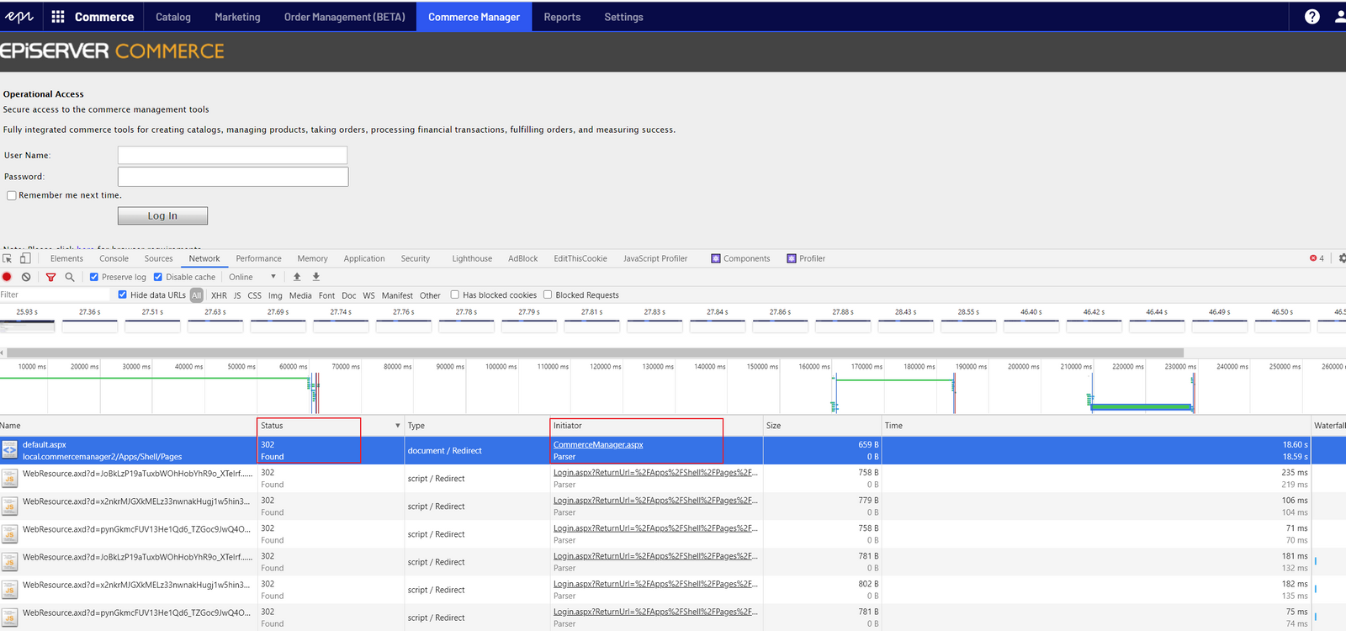
Task: Sort by the Size column header
Action: pos(822,426)
